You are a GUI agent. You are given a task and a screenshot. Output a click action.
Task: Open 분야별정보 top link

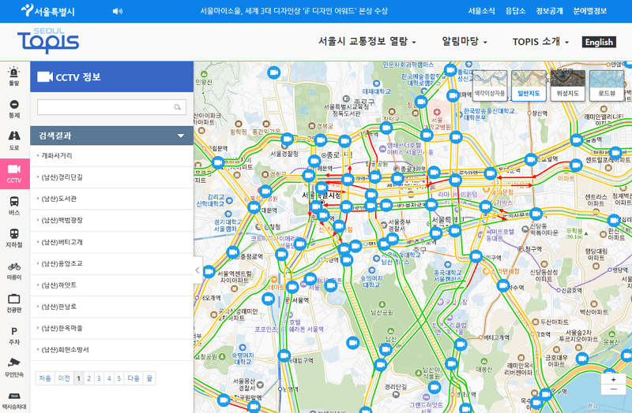(x=589, y=11)
